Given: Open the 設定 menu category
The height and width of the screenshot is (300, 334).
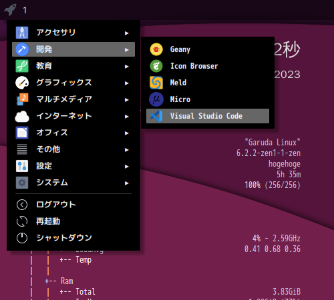Looking at the screenshot, I should click(x=73, y=166).
